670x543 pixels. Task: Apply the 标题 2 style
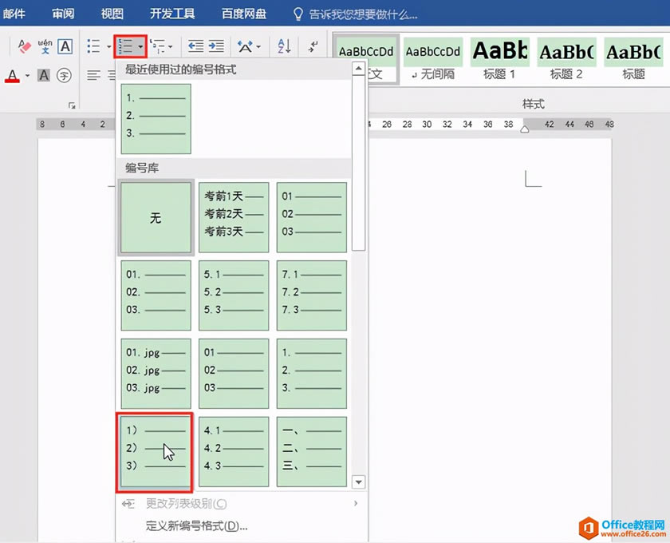(x=566, y=59)
